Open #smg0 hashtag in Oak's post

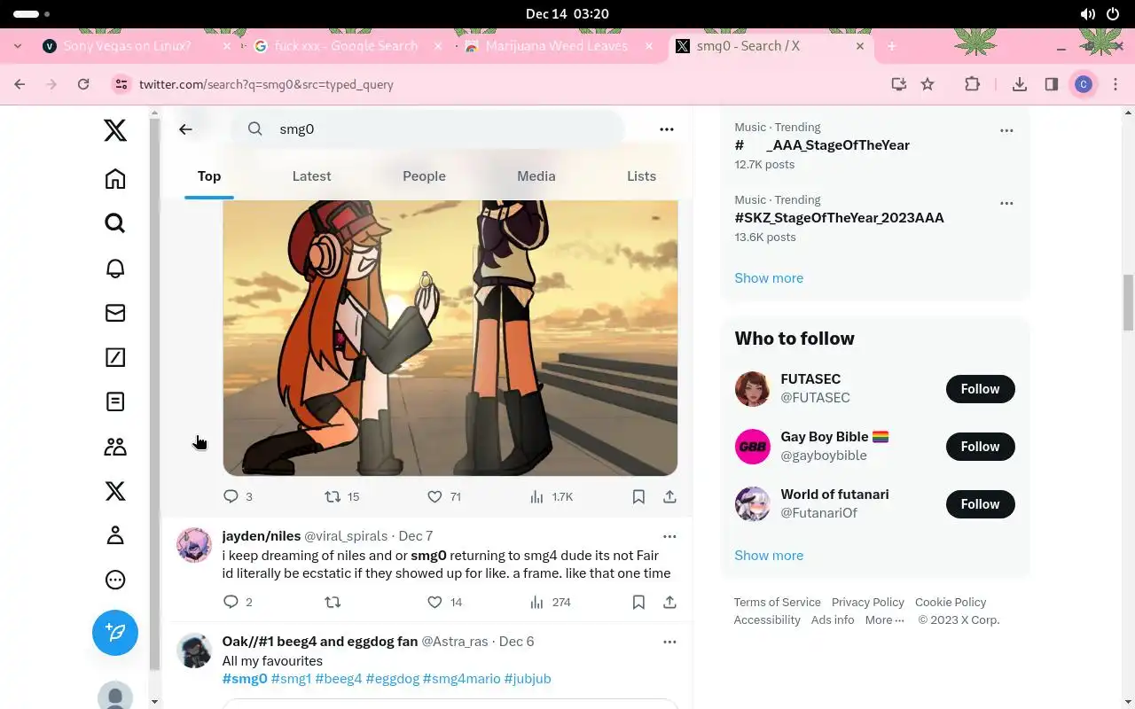pos(245,679)
